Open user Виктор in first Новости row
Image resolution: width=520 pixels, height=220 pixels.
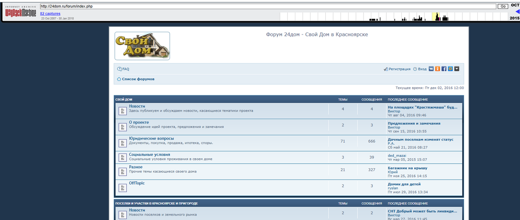pos(394,111)
